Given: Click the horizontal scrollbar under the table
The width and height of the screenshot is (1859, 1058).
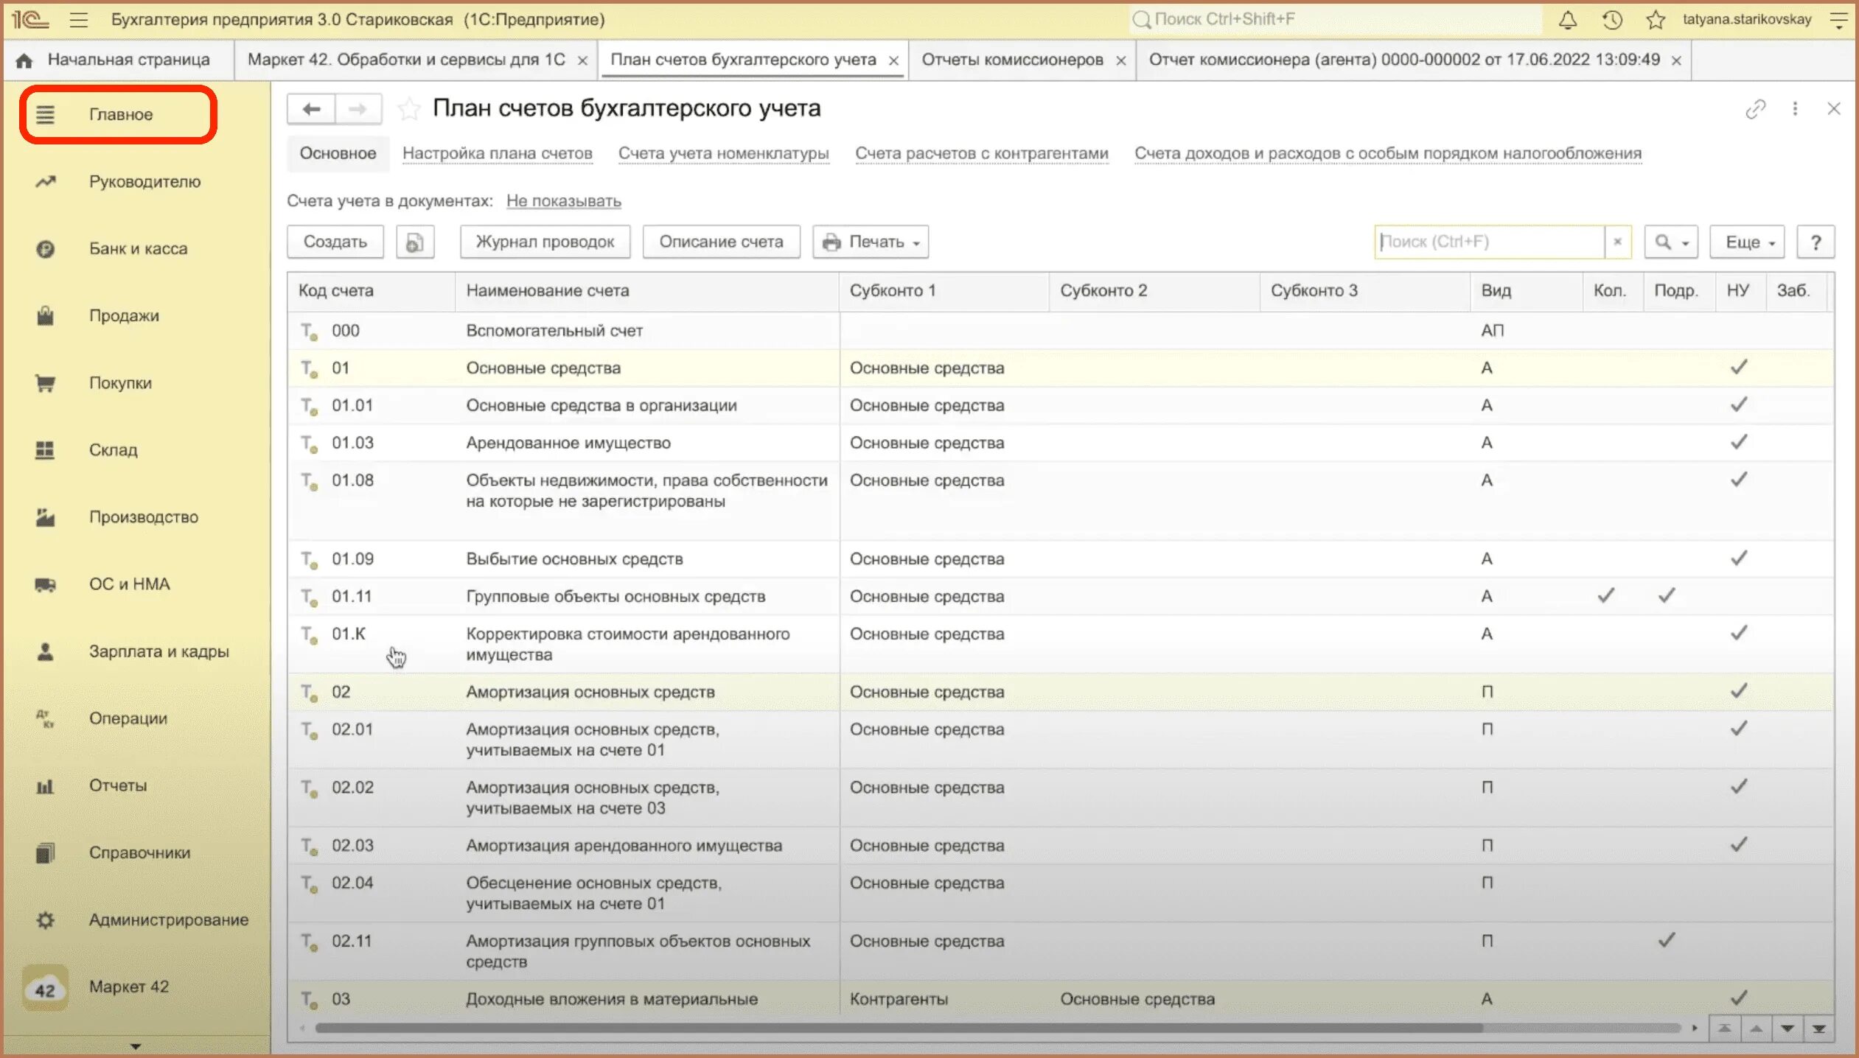Looking at the screenshot, I should pos(885,1028).
